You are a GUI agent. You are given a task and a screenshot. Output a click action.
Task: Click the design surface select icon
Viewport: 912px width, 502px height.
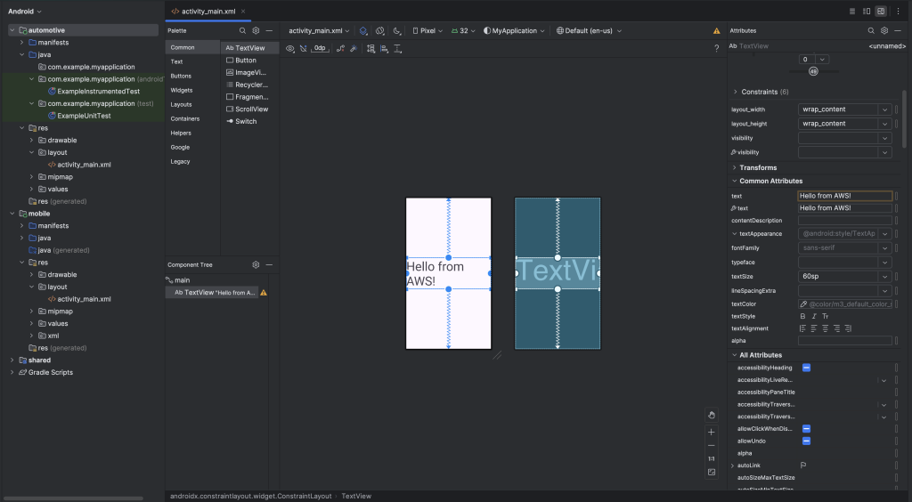[363, 30]
